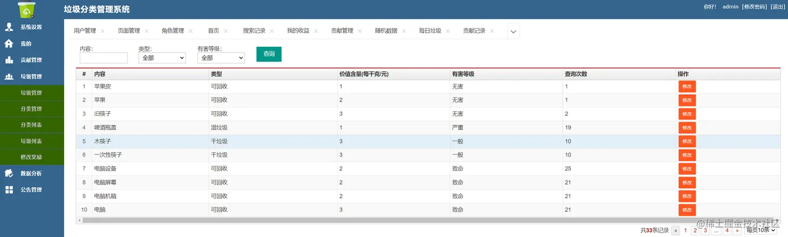Click 修改 for 苹果皮 row

tap(687, 87)
